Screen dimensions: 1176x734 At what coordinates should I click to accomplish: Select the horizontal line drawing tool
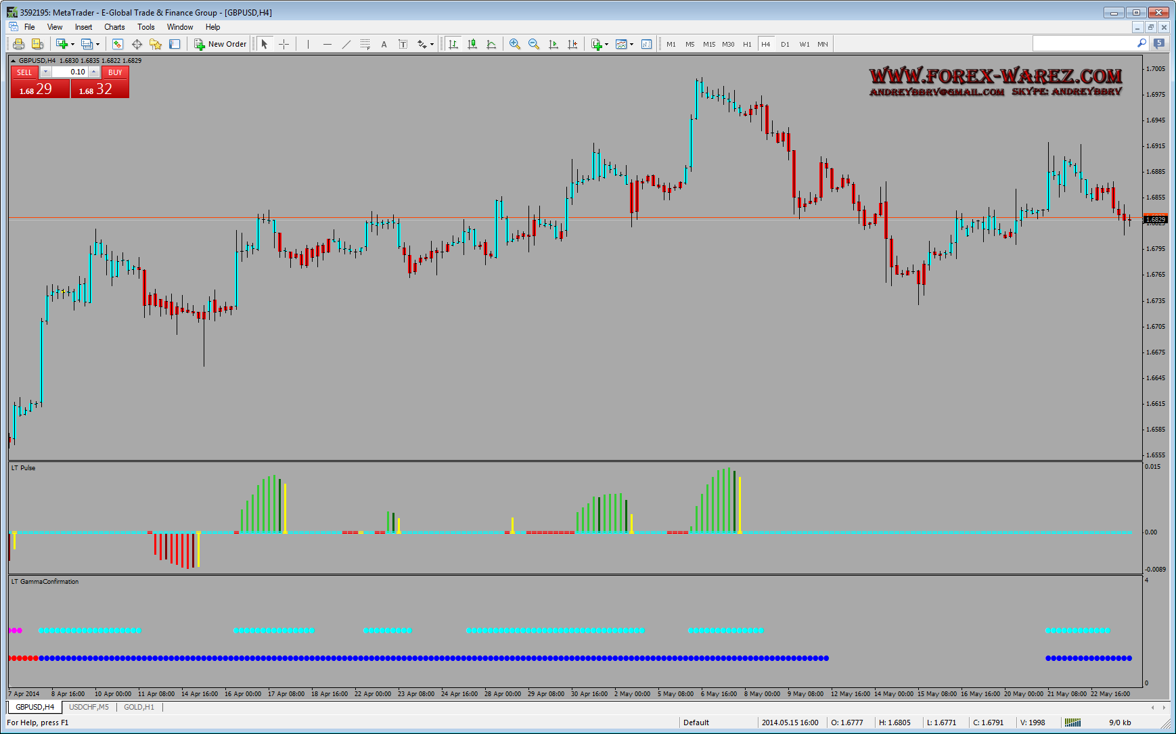[x=327, y=44]
